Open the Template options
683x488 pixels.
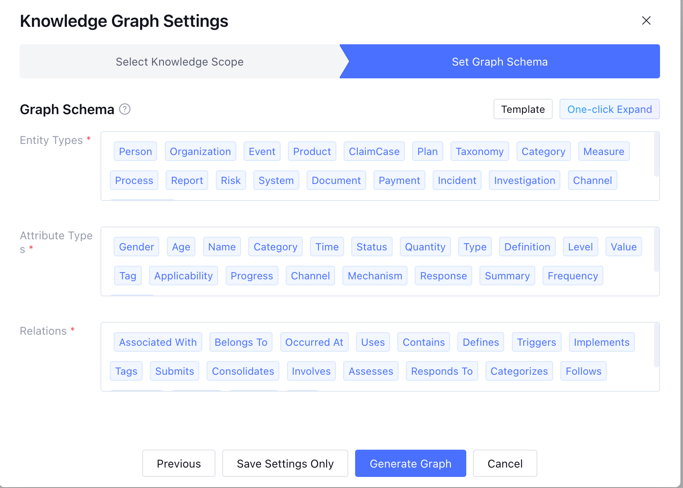tap(523, 109)
